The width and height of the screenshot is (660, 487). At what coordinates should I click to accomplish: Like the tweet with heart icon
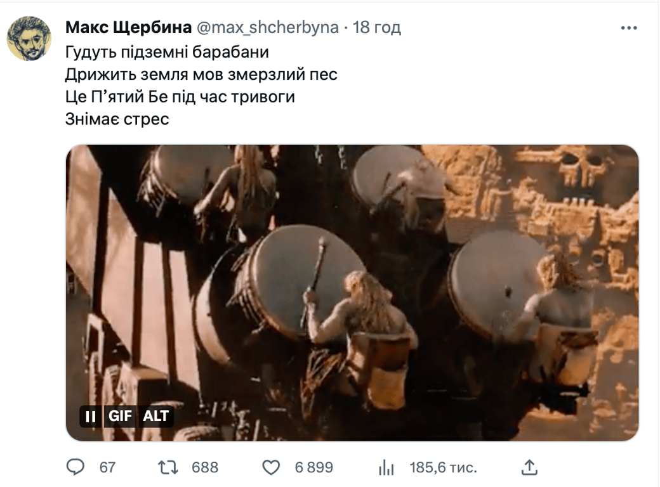270,467
